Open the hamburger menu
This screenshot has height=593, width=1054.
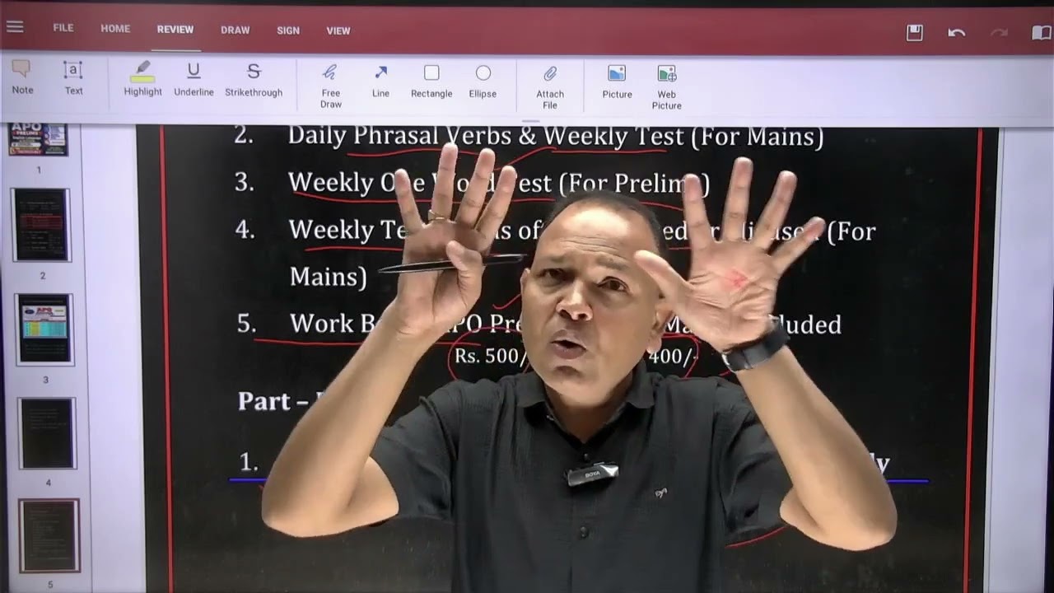[15, 27]
